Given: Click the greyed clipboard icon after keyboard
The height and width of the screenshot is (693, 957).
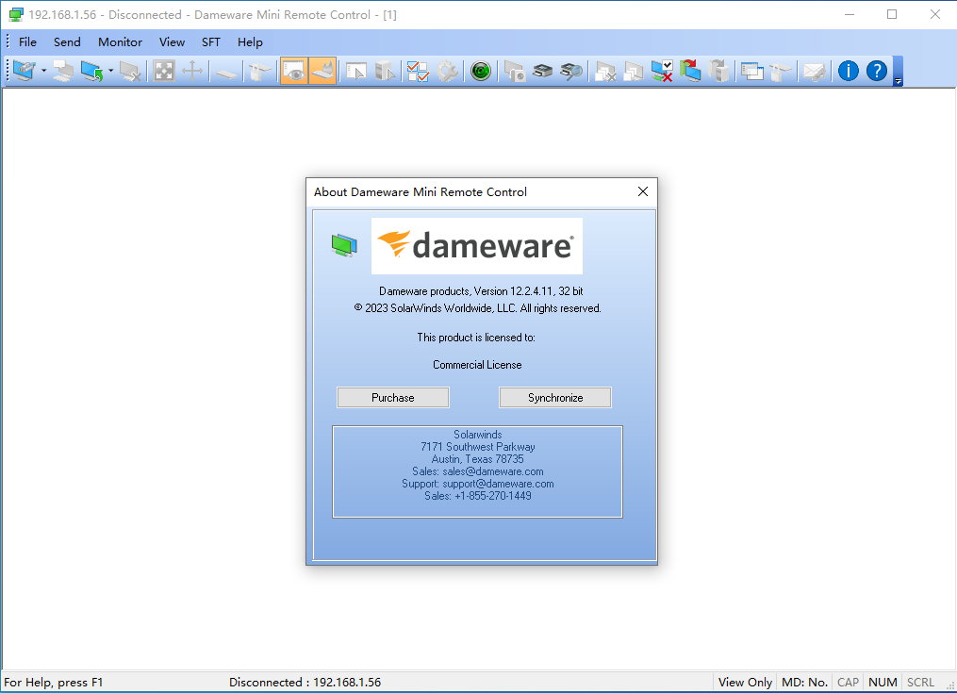Looking at the screenshot, I should [x=260, y=71].
